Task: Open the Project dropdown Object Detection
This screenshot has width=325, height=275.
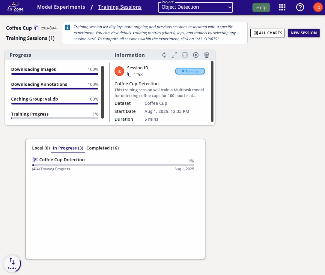Action: coord(195,8)
